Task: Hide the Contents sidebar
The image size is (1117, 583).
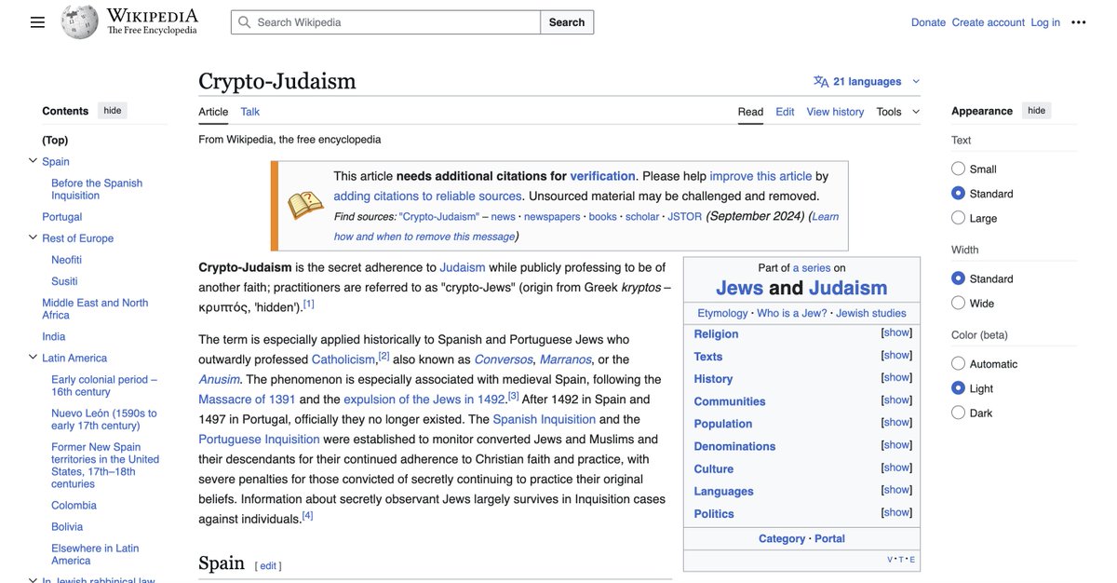Action: (x=113, y=111)
